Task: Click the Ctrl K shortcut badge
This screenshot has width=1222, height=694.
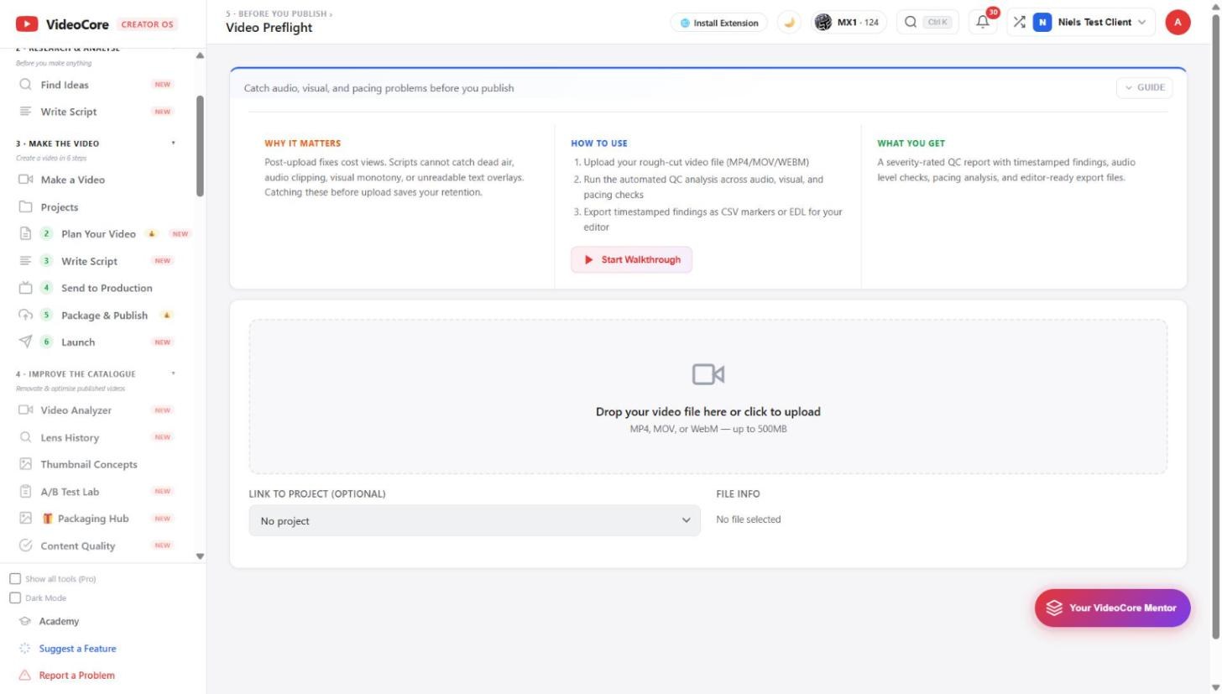Action: click(x=937, y=23)
